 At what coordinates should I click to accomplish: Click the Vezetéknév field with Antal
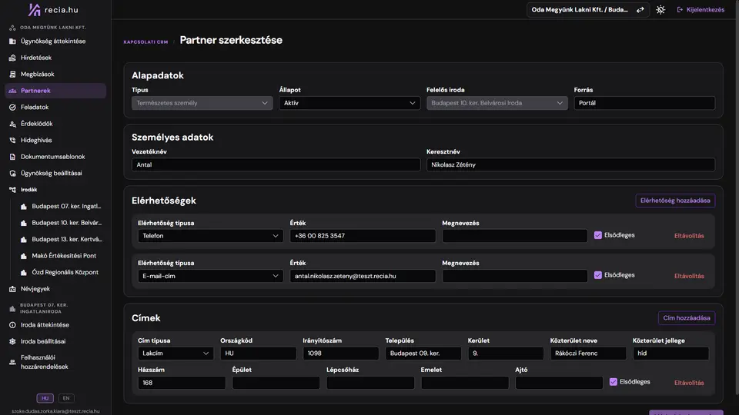276,164
